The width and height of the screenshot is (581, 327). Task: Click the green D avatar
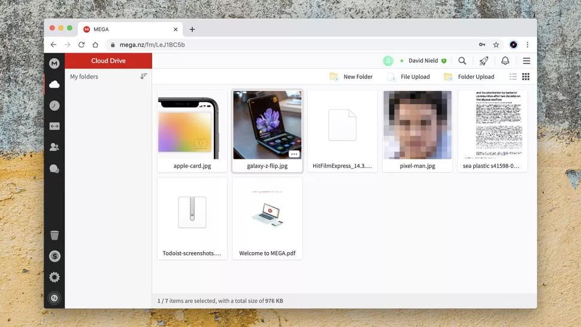point(388,60)
